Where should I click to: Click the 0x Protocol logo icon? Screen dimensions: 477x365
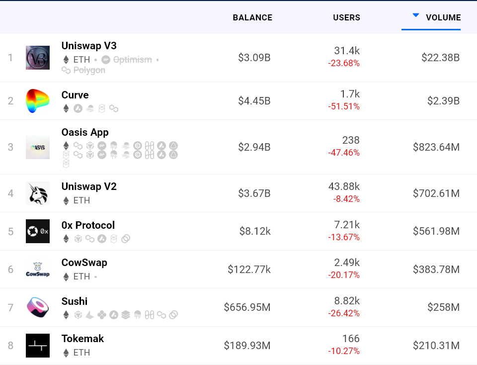coord(38,231)
